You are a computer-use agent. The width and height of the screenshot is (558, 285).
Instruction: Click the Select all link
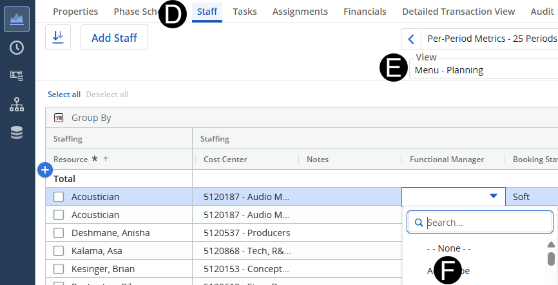[x=64, y=95]
